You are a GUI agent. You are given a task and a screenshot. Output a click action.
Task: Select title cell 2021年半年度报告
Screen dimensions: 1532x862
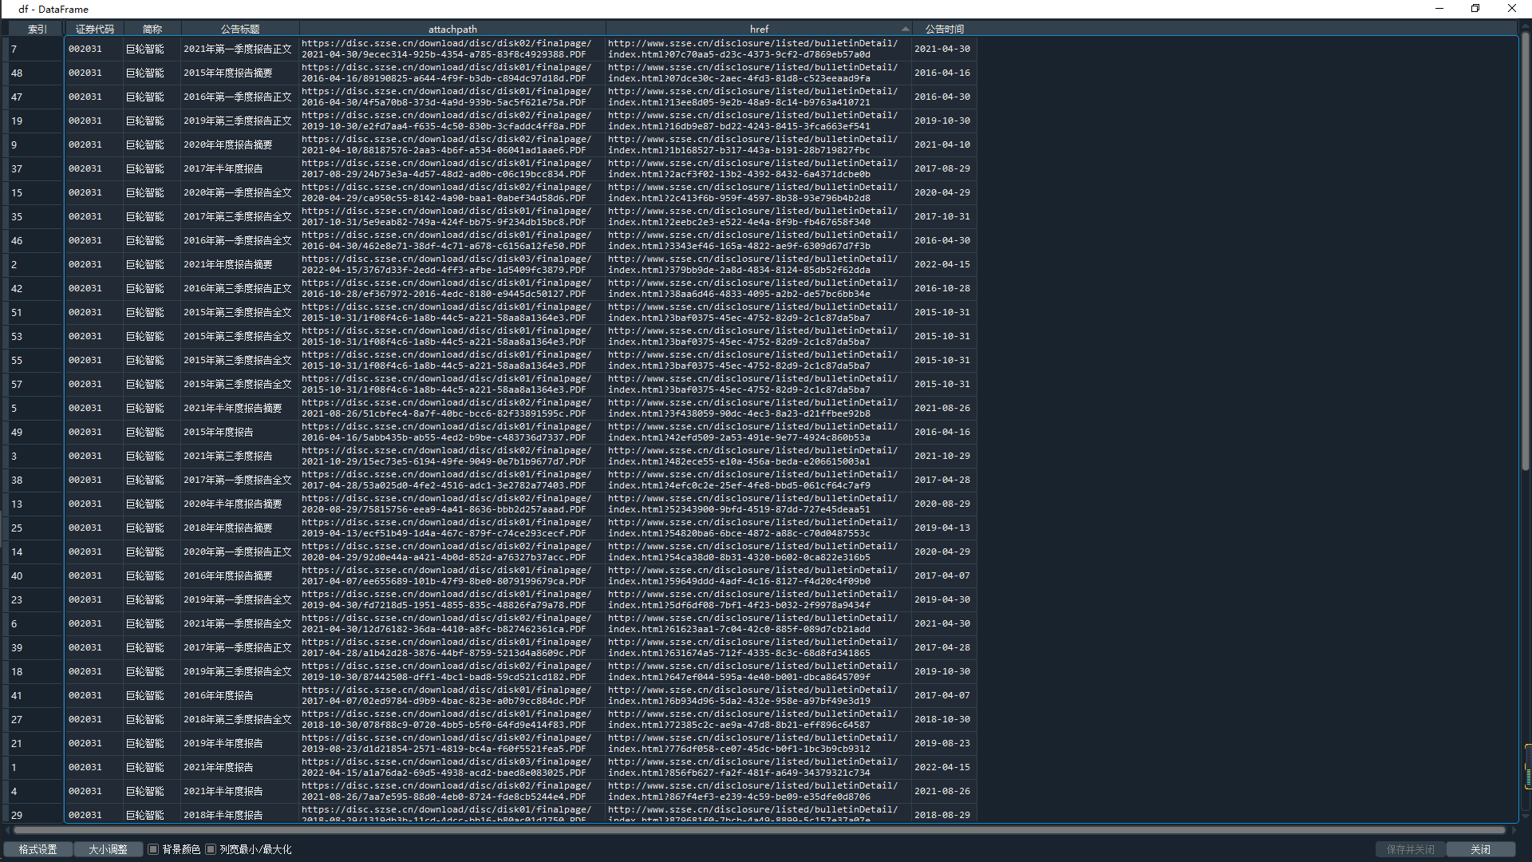point(239,791)
